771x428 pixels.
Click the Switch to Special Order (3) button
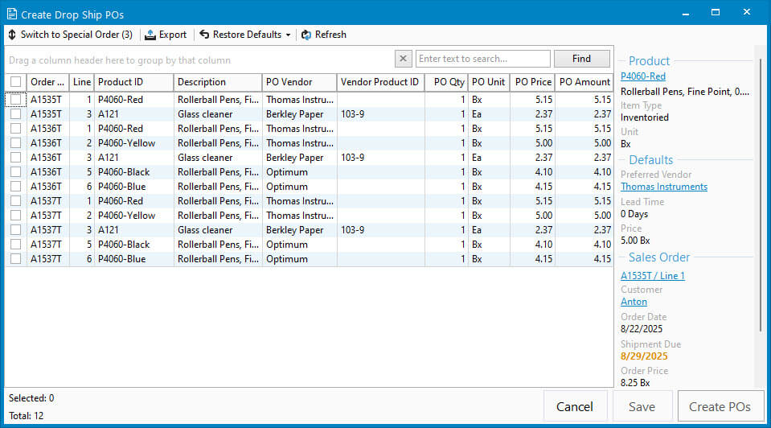point(71,35)
